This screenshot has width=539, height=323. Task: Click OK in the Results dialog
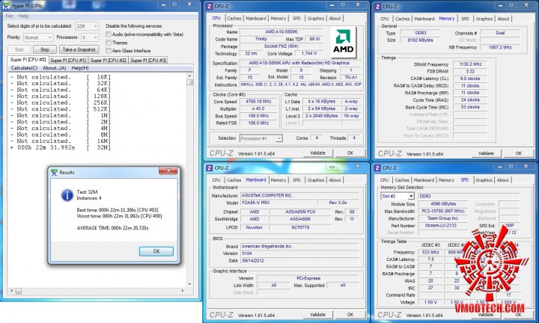pyautogui.click(x=156, y=251)
